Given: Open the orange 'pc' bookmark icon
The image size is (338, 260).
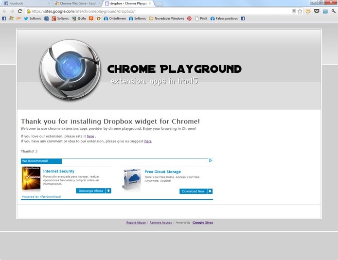Looking at the screenshot, I should click(x=18, y=18).
